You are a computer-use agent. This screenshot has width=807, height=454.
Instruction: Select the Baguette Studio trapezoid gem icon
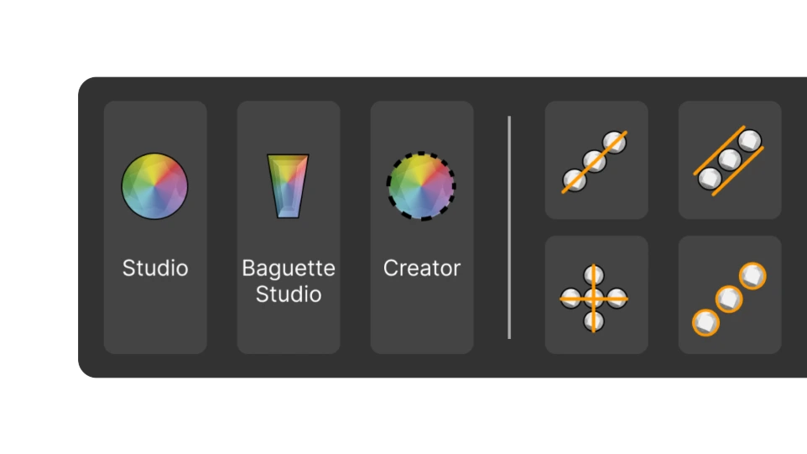[289, 185]
